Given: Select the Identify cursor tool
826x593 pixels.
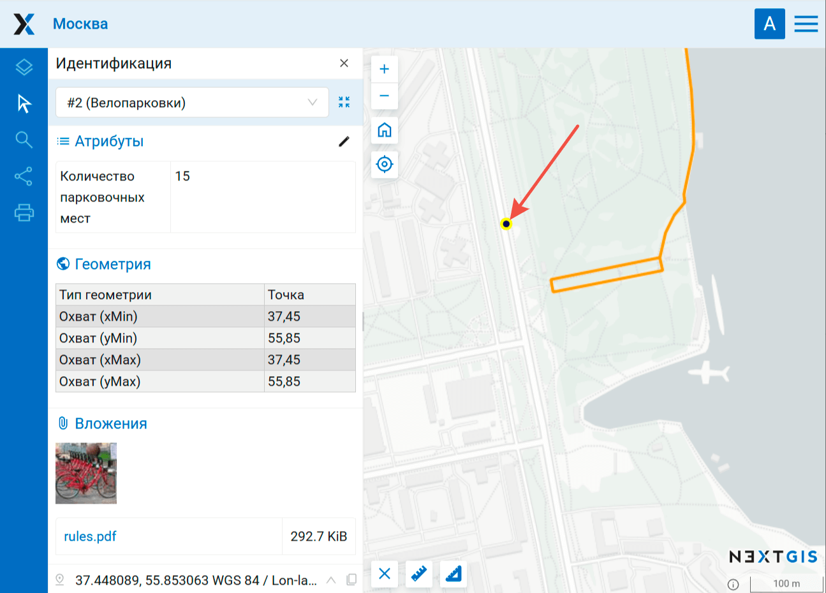Looking at the screenshot, I should [24, 103].
